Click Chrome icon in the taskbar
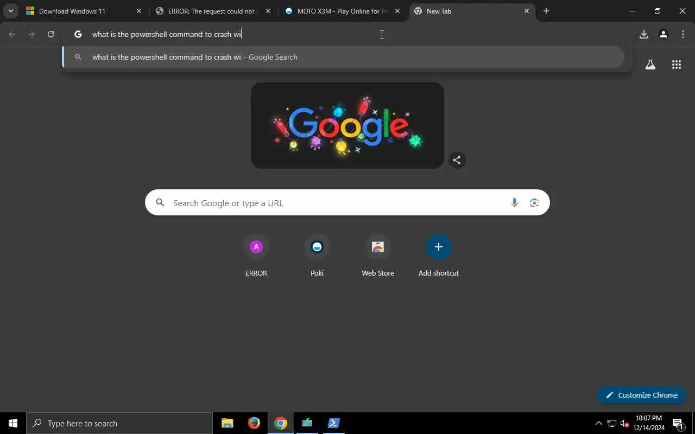 pyautogui.click(x=280, y=423)
